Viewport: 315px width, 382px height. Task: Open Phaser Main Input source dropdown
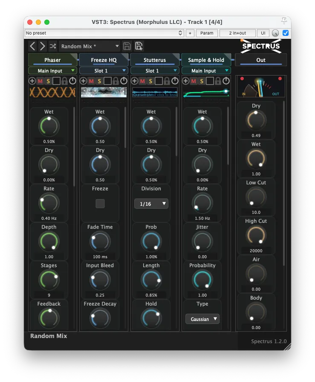pos(52,71)
